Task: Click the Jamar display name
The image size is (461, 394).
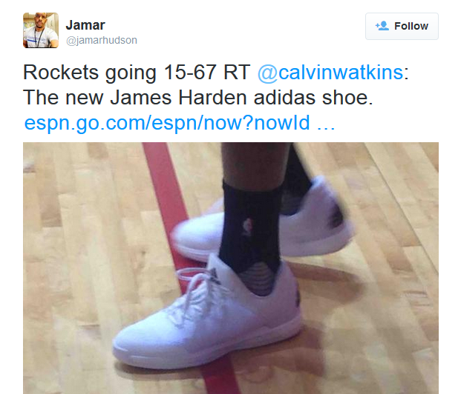Action: (85, 25)
